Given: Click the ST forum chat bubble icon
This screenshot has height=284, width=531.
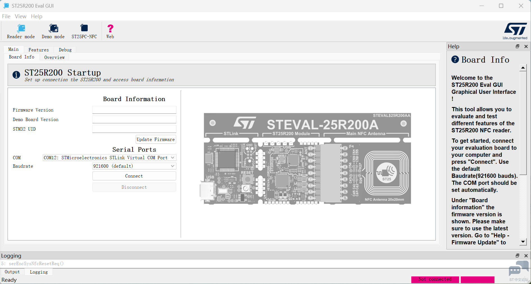Looking at the screenshot, I should click(x=519, y=268).
